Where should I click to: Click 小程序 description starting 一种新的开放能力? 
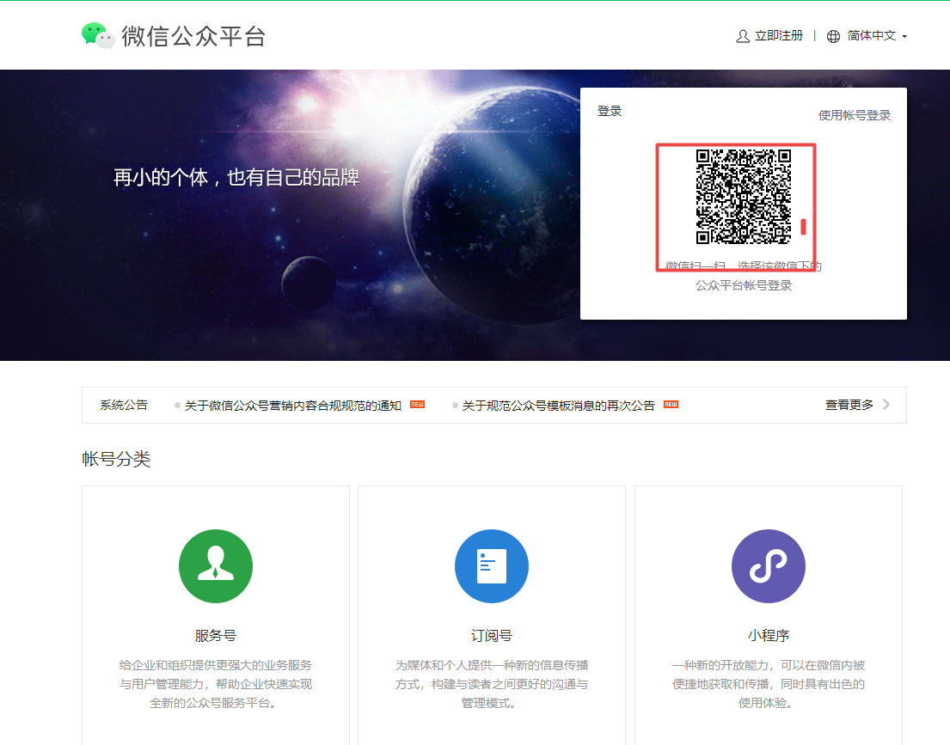pos(769,684)
